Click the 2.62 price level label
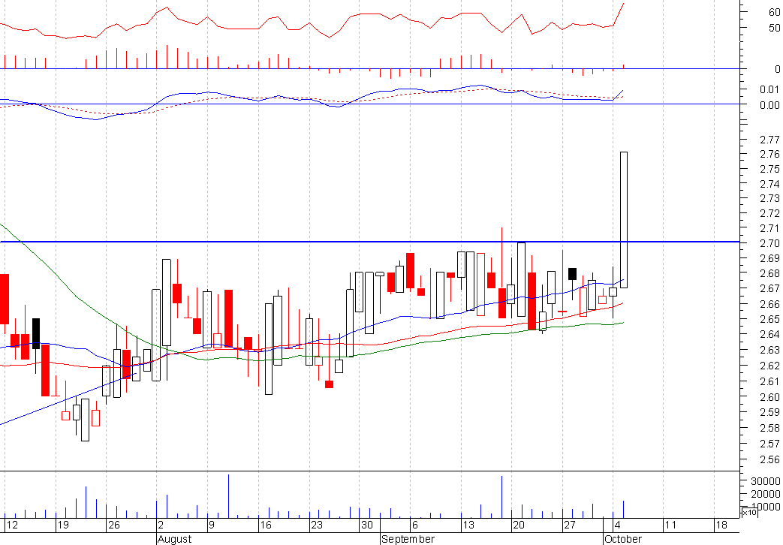This screenshot has width=783, height=545. (769, 366)
